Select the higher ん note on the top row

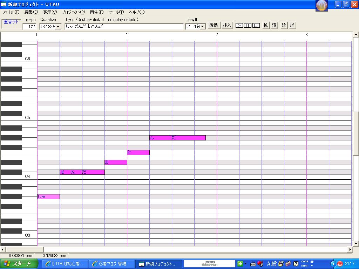coord(161,138)
